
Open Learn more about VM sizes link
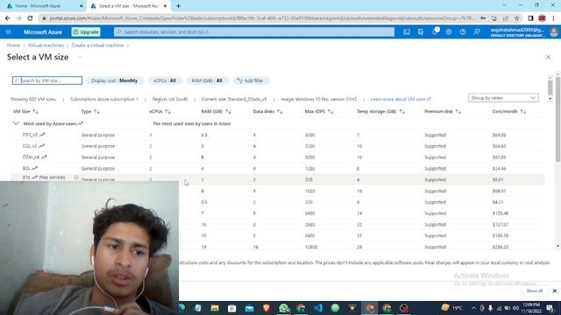tap(401, 99)
